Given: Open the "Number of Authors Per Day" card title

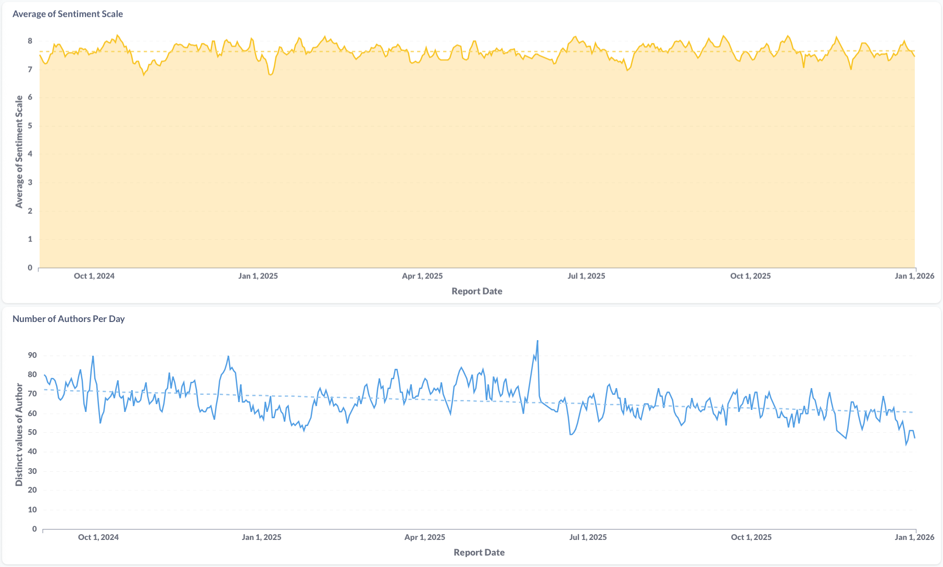Looking at the screenshot, I should tap(68, 319).
